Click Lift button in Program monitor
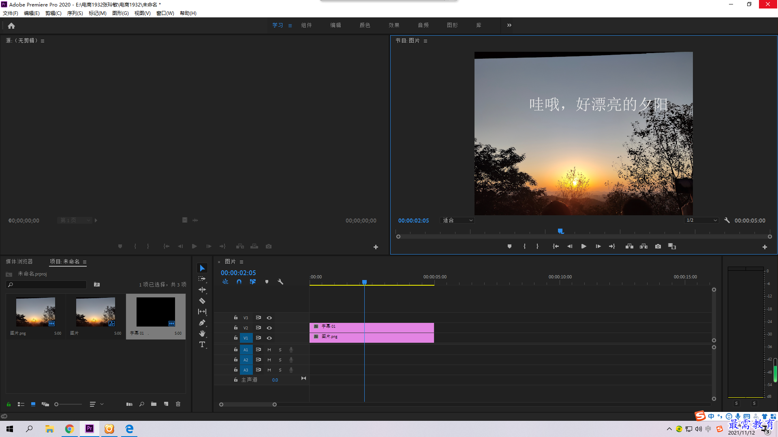This screenshot has width=778, height=437. point(629,246)
